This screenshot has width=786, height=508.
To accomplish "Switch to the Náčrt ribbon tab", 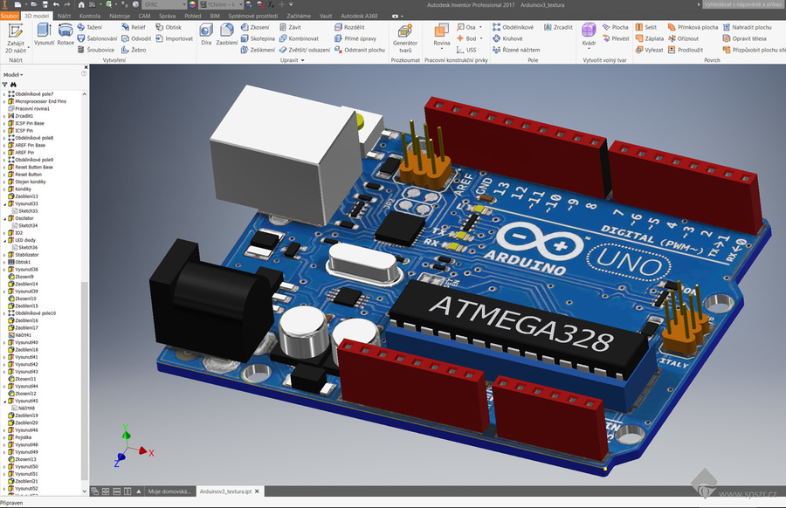I will pos(64,16).
